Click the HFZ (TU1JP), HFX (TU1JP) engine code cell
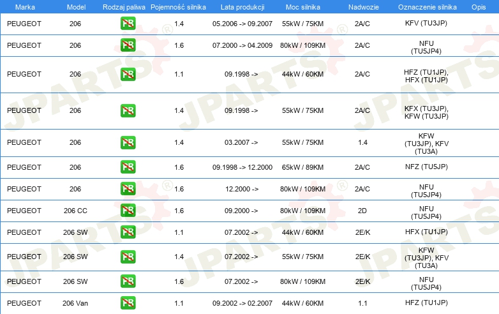The height and width of the screenshot is (314, 499). click(x=426, y=76)
